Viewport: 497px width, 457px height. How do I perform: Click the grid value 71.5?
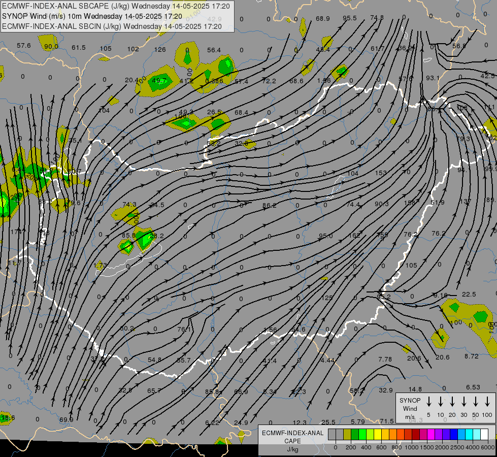[x=387, y=421]
